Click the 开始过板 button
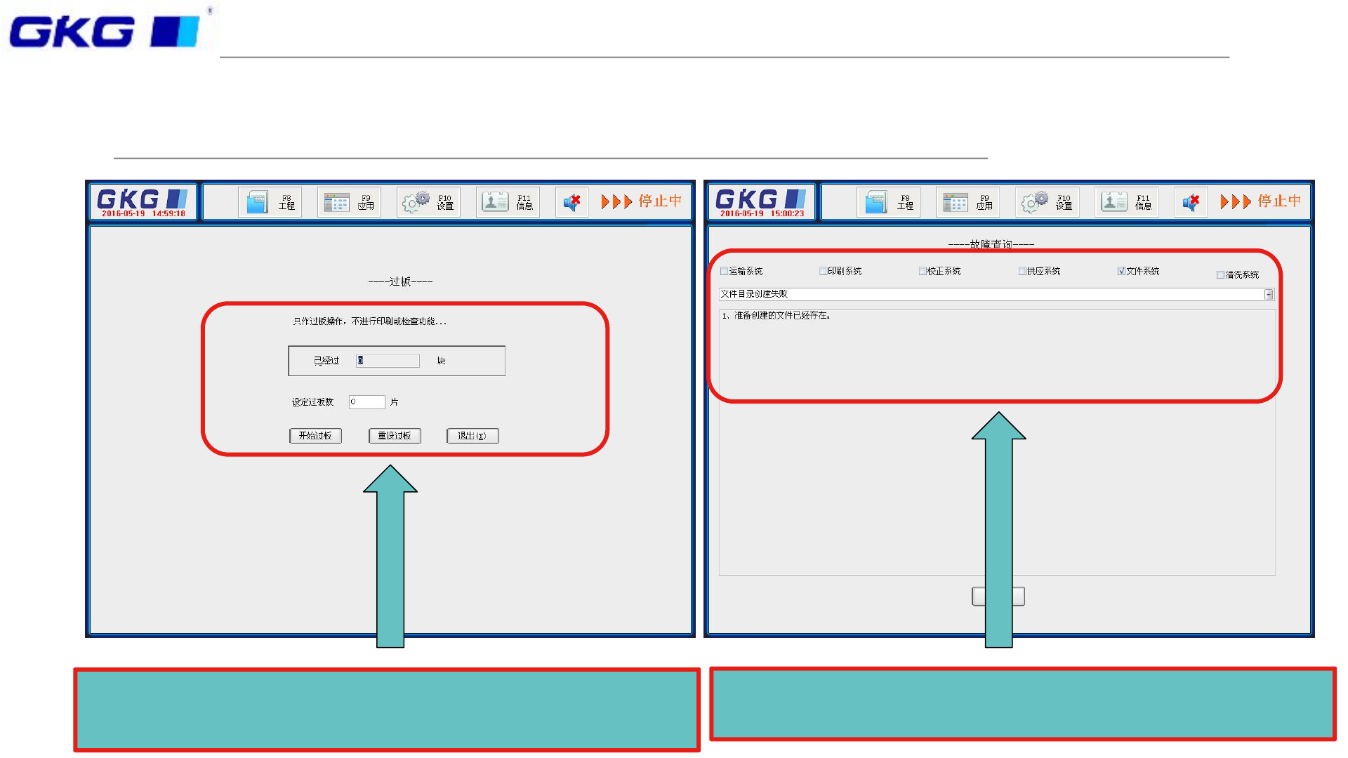The width and height of the screenshot is (1348, 758). (315, 436)
